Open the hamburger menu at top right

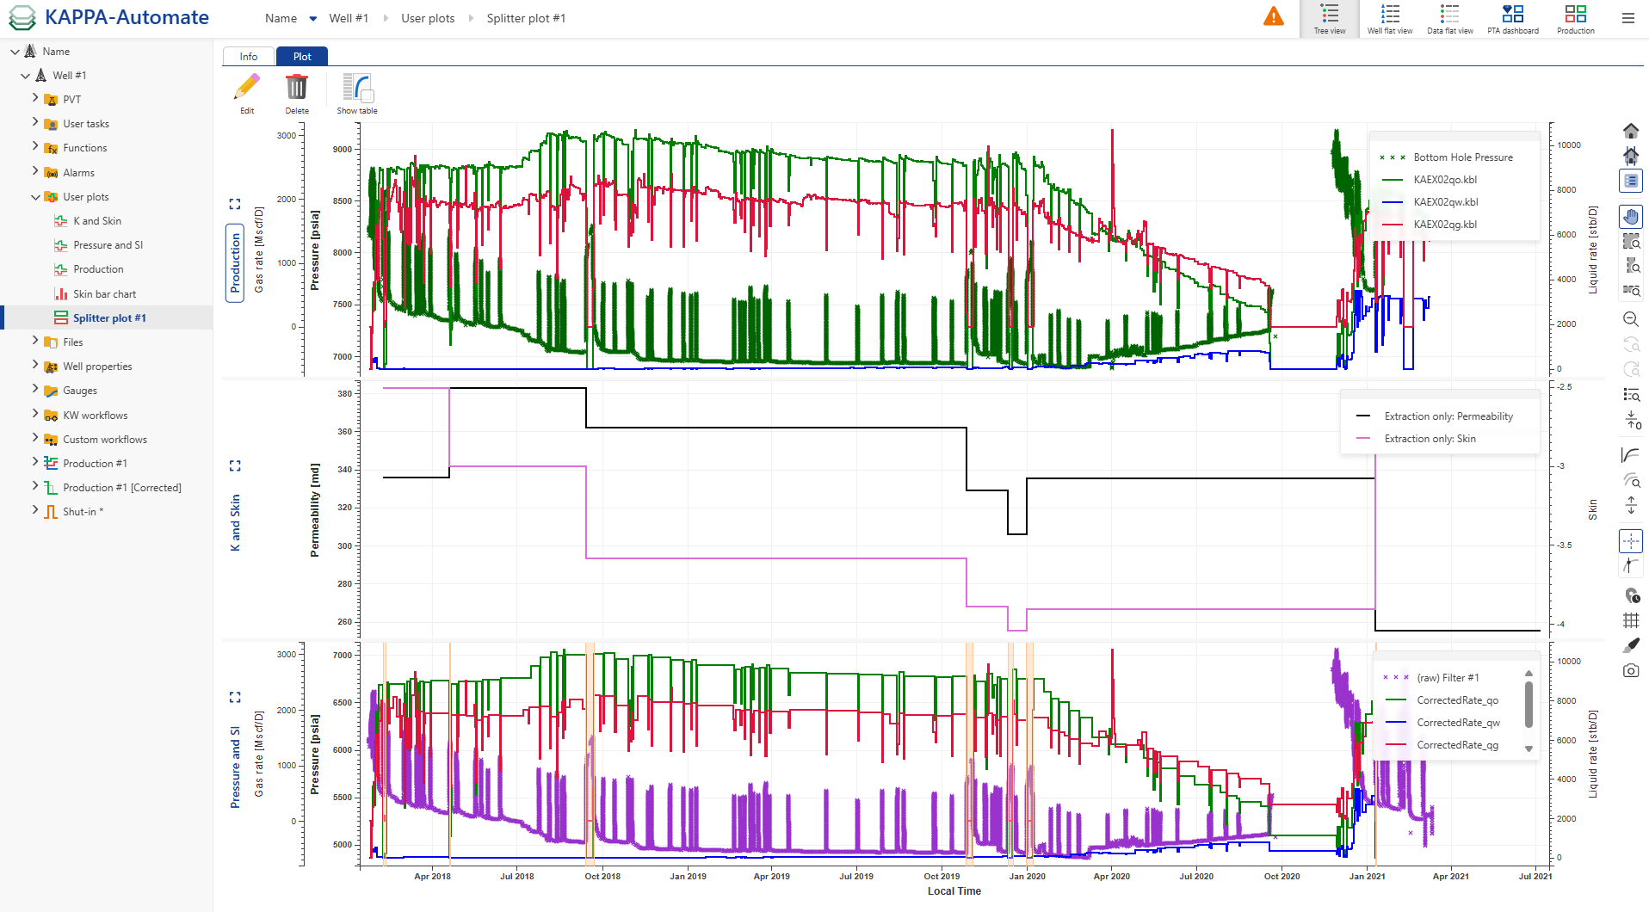pos(1627,18)
